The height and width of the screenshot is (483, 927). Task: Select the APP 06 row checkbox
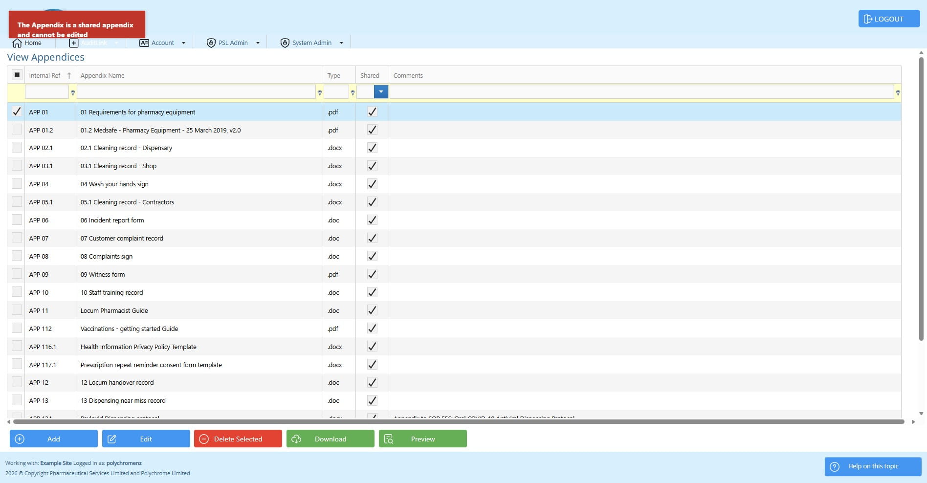(17, 220)
